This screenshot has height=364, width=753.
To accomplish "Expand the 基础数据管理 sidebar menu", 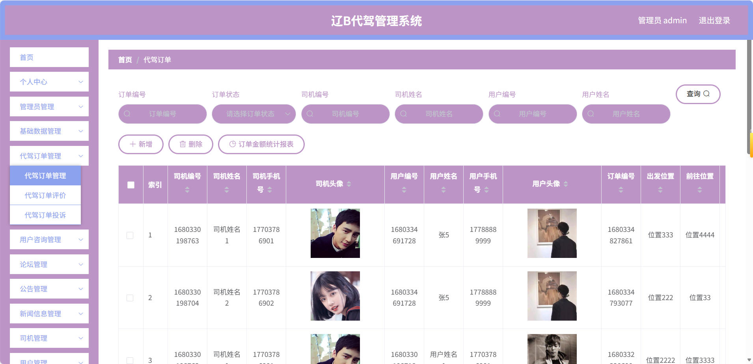I will (49, 131).
